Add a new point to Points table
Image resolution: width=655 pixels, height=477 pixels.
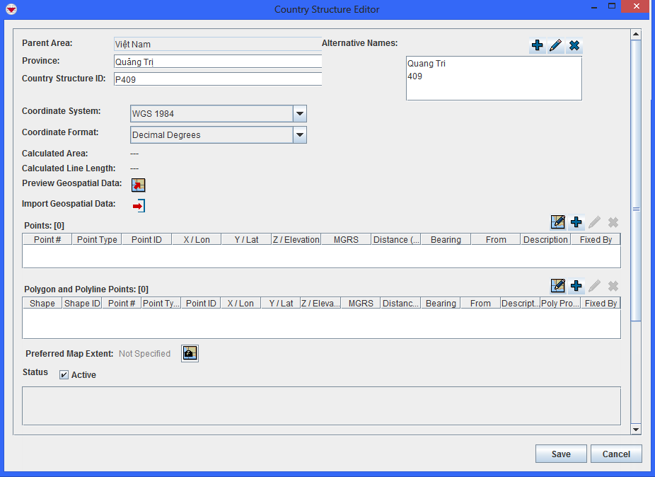[x=576, y=223]
